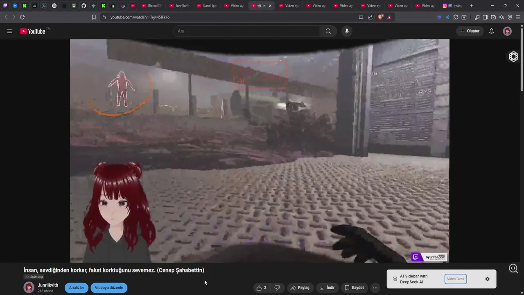Open the browser music playlist icon
The width and height of the screenshot is (524, 295).
click(477, 17)
